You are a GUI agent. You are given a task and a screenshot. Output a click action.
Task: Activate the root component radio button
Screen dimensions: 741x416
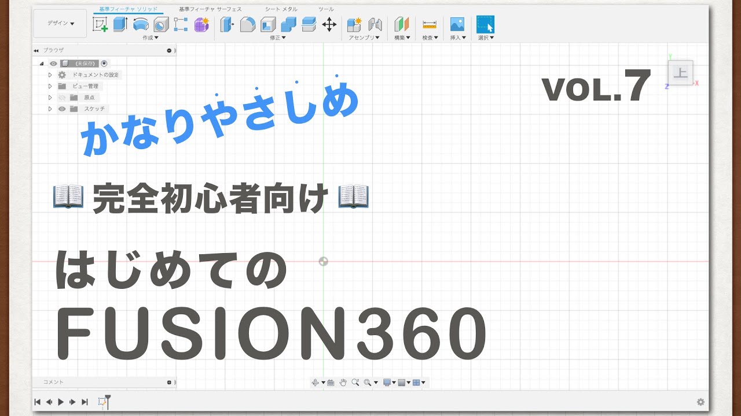[x=104, y=64]
